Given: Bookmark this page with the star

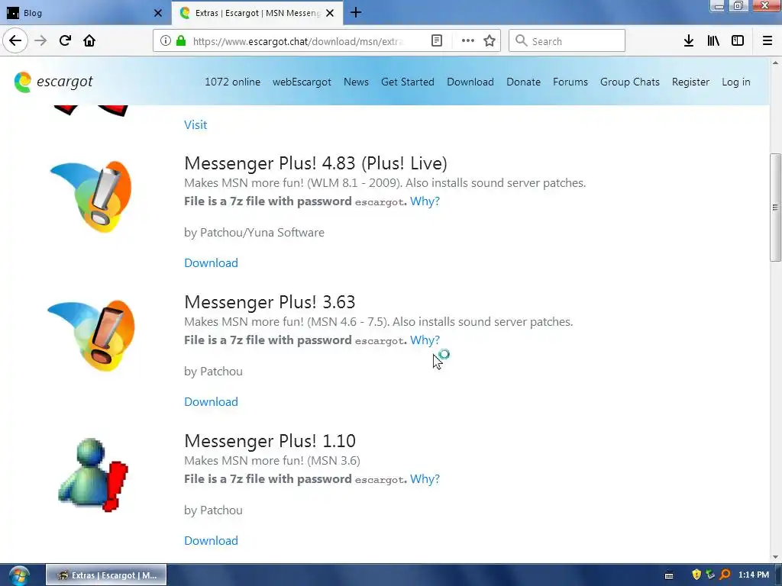Looking at the screenshot, I should pos(490,41).
